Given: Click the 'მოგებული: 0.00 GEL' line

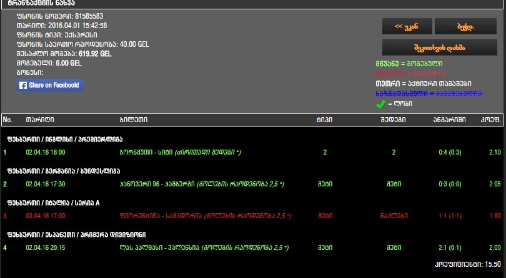Looking at the screenshot, I should coord(49,63).
